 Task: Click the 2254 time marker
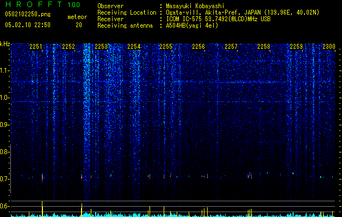click(134, 47)
